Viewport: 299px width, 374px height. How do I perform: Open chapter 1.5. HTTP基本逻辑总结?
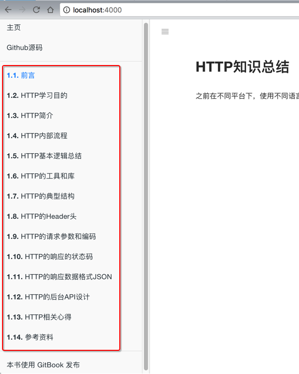click(44, 156)
